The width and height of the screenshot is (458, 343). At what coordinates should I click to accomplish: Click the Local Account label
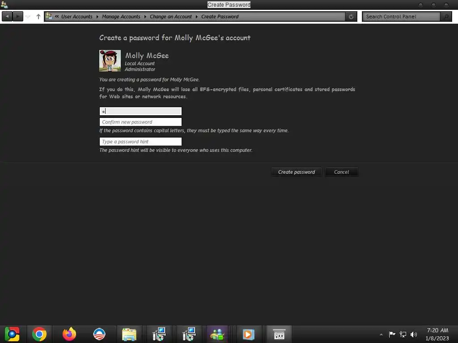point(140,63)
